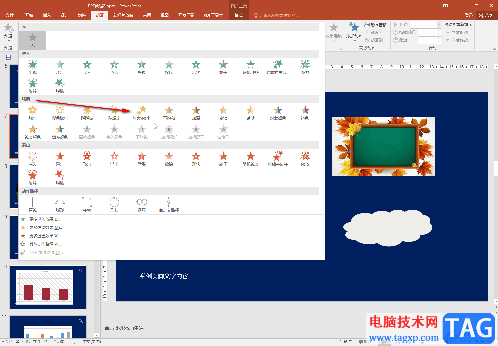
Task: Select the slide 10 chart thumbnail
Action: (48, 287)
